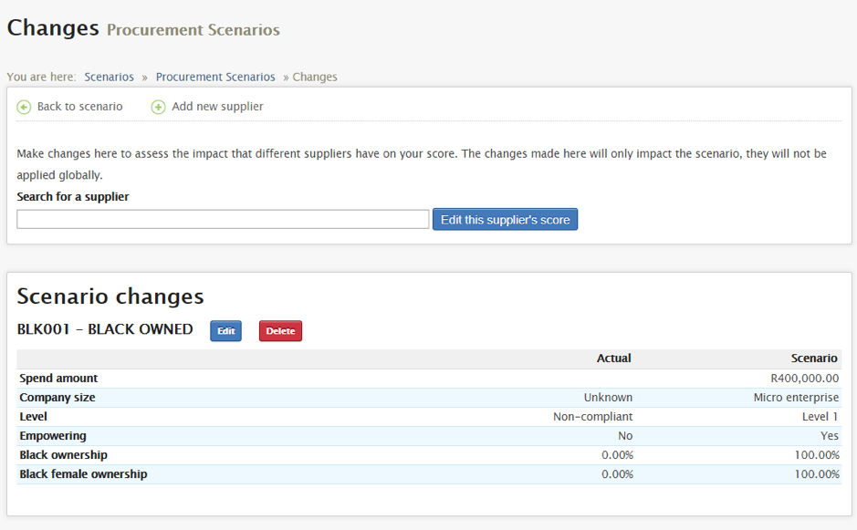Click the Search for a supplier label
This screenshot has height=530, width=857.
pos(73,197)
